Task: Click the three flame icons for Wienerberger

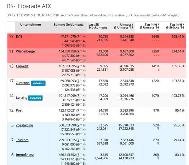Action: 155,55
